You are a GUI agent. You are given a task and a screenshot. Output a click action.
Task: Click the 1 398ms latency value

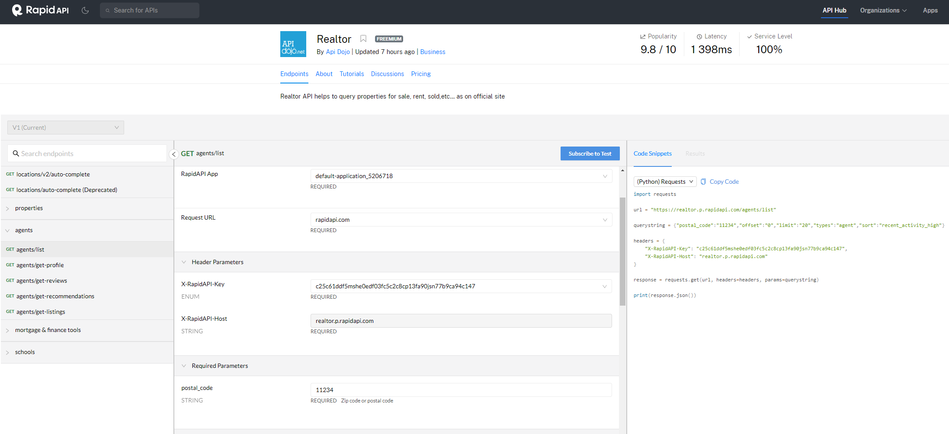(x=712, y=50)
